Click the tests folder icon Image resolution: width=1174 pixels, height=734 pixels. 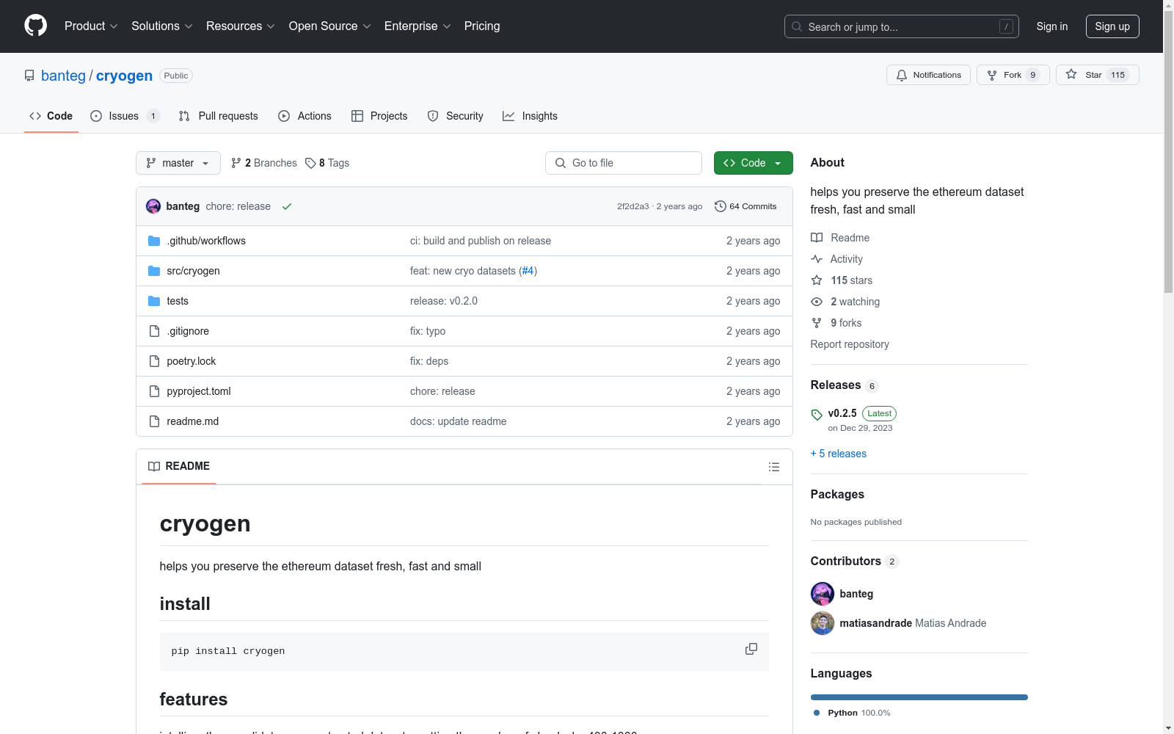[154, 301]
